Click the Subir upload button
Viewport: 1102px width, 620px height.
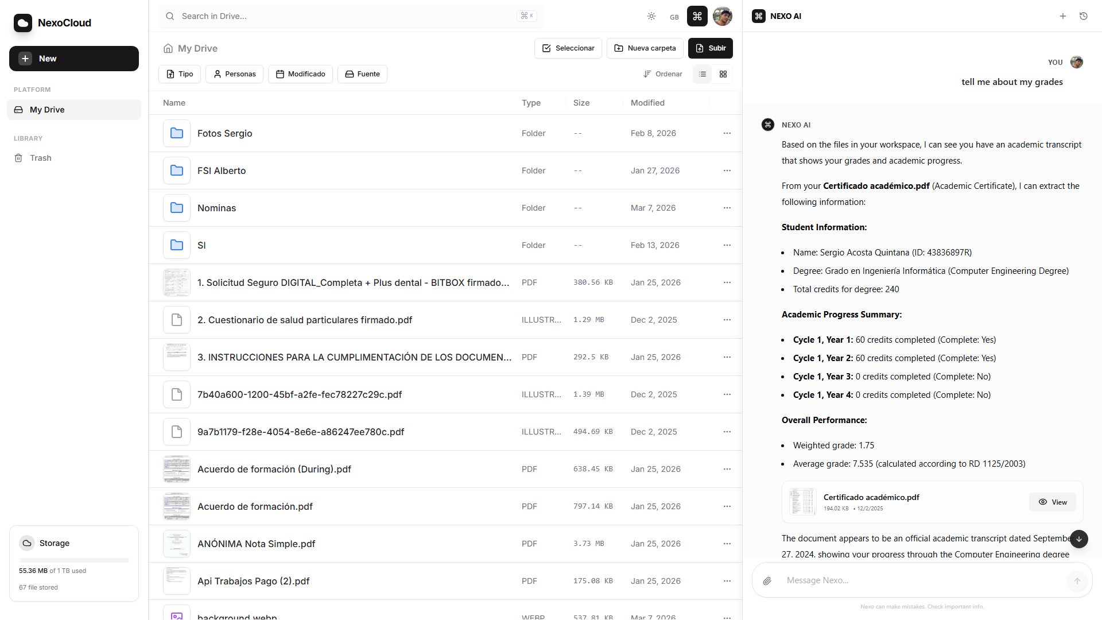[710, 48]
